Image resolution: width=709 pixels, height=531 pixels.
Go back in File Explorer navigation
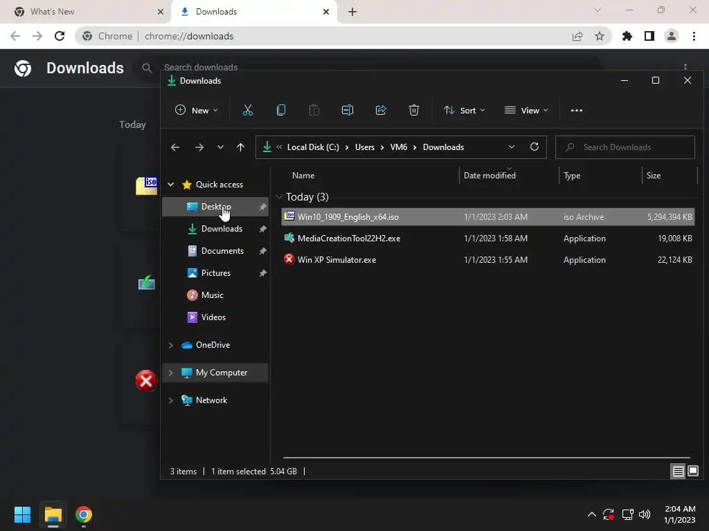(175, 147)
